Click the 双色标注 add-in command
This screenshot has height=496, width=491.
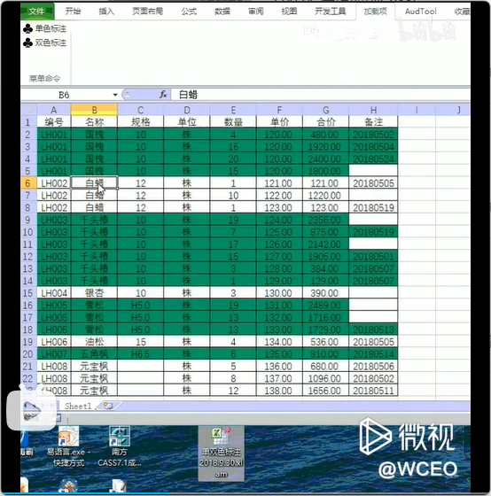point(44,43)
